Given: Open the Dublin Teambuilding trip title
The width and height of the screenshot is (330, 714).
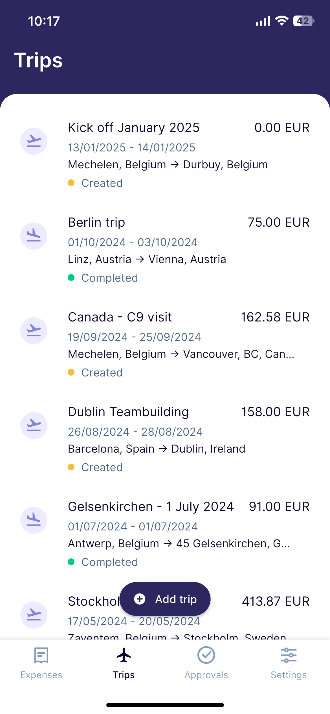Looking at the screenshot, I should (128, 412).
